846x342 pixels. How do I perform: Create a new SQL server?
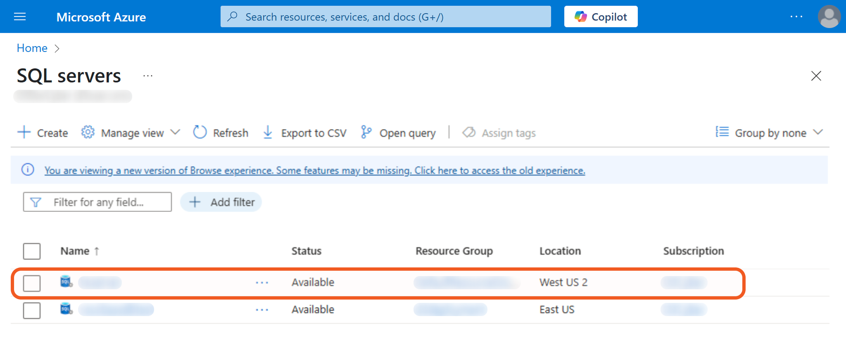43,133
